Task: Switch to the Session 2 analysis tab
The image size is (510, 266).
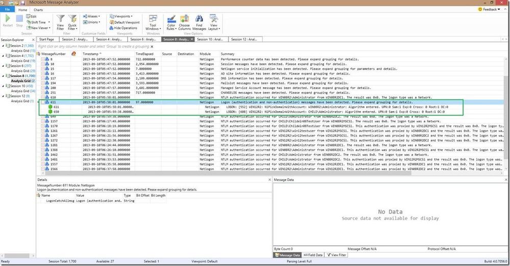Action: tap(75, 39)
